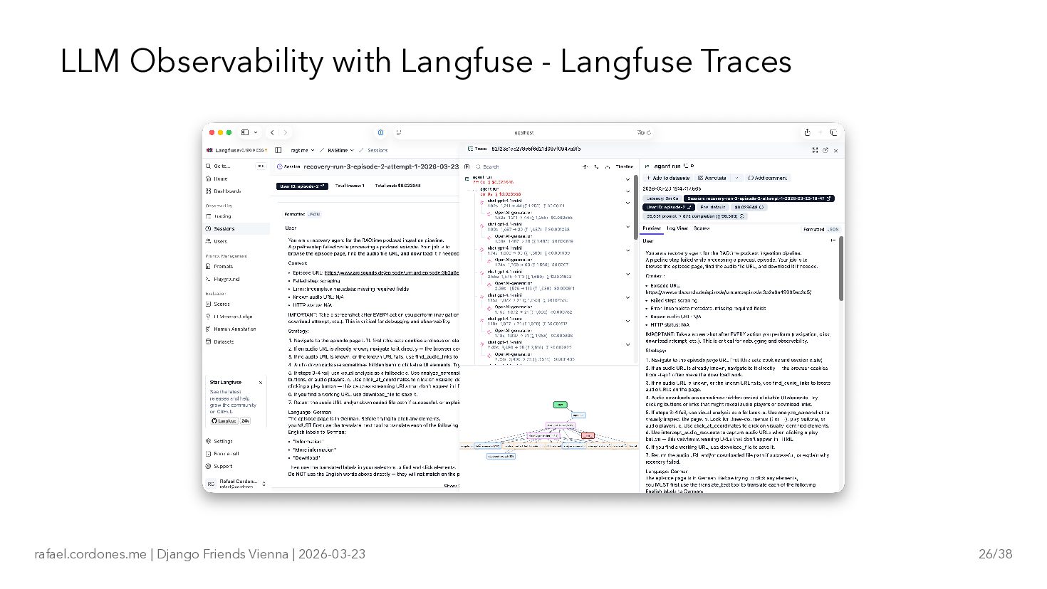
Task: Open the ragtime organization dropdown
Action: [302, 150]
